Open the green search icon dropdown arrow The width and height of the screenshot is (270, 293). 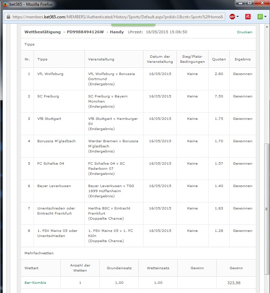point(265,17)
